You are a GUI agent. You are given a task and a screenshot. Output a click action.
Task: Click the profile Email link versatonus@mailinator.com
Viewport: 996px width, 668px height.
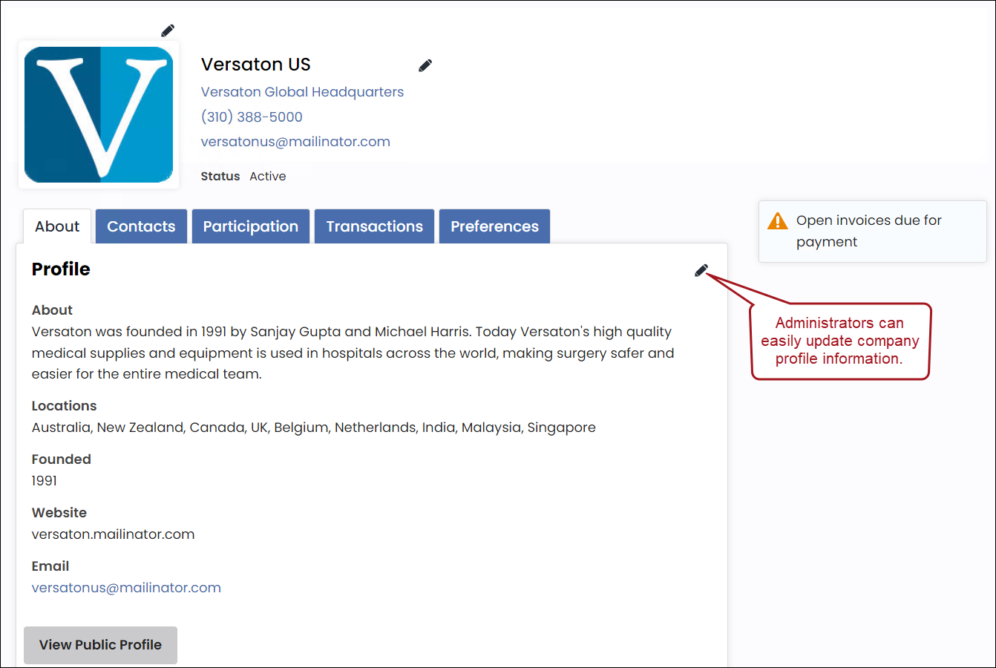[x=126, y=588]
